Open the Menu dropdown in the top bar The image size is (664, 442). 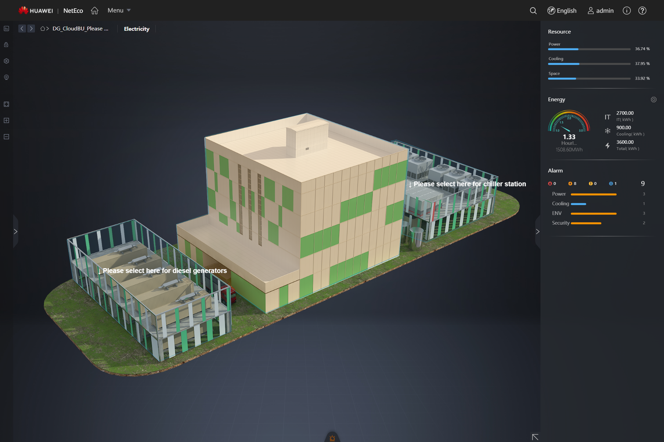pyautogui.click(x=118, y=10)
